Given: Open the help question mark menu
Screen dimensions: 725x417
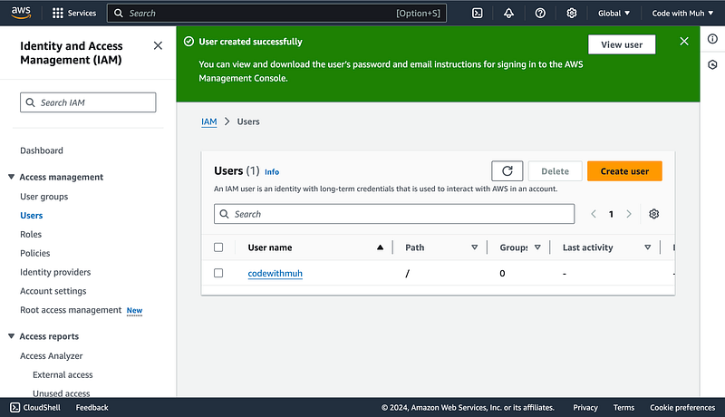Looking at the screenshot, I should click(x=540, y=13).
